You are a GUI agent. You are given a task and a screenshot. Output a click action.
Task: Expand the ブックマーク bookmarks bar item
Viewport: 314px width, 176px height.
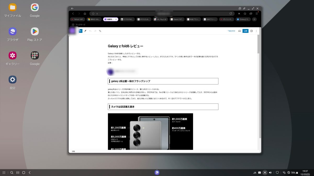tap(78, 25)
